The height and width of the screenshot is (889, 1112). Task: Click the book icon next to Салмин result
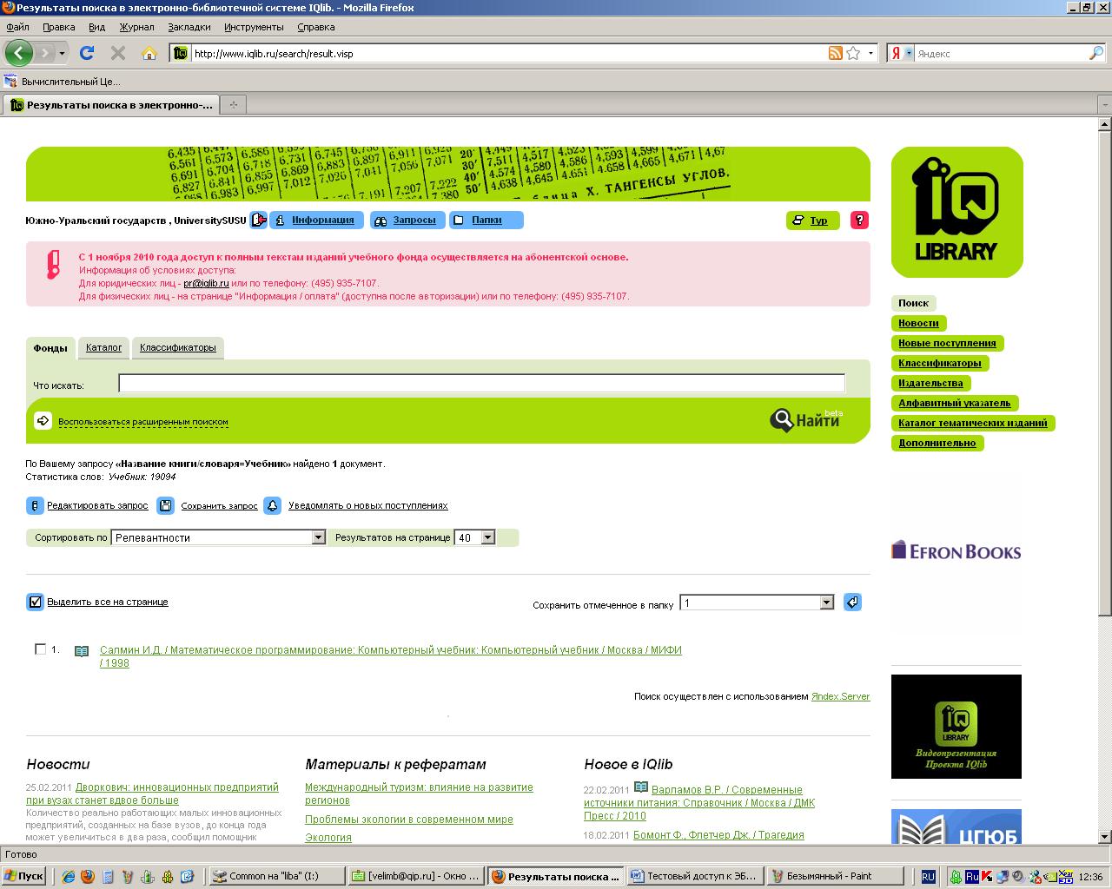point(82,650)
